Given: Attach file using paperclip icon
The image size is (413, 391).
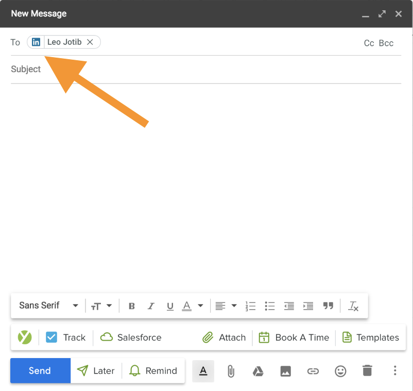Looking at the screenshot, I should click(x=231, y=371).
